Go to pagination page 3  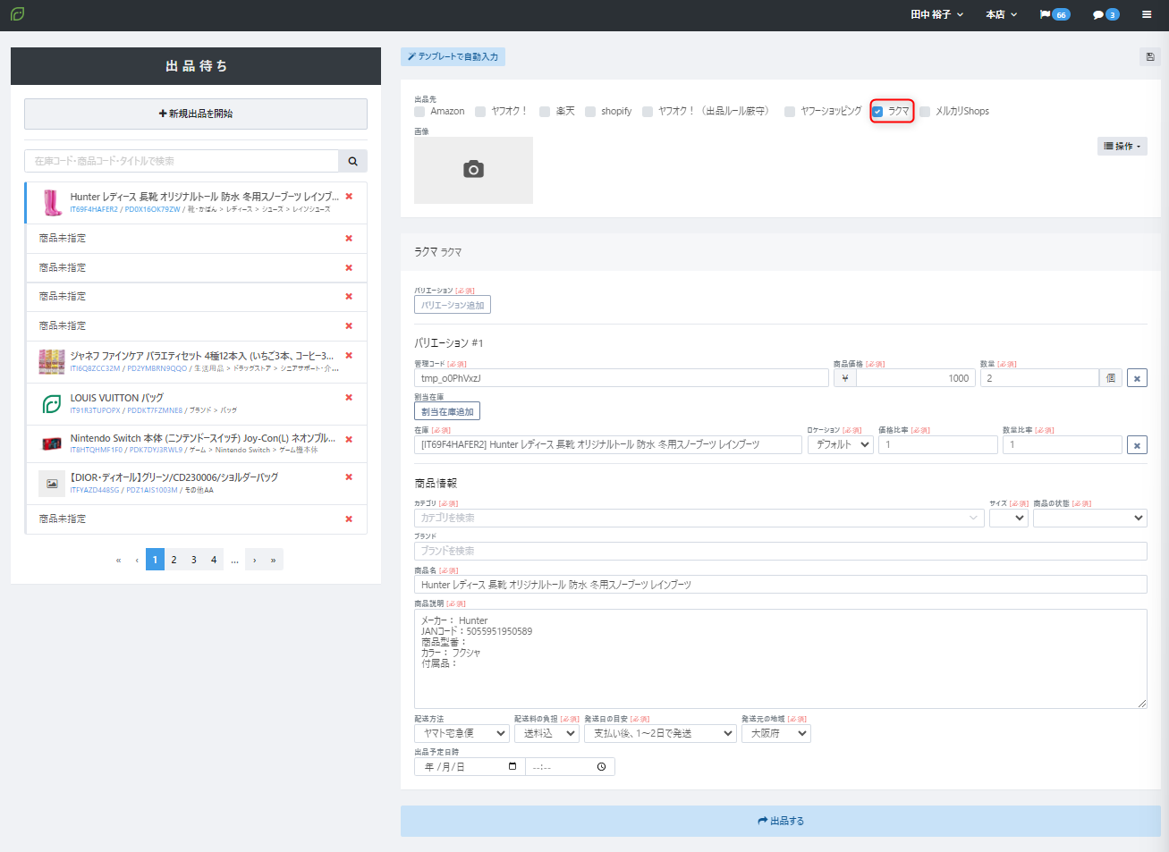click(193, 560)
